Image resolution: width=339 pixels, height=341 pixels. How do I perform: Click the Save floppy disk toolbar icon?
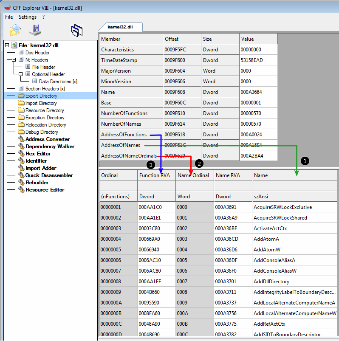35,30
